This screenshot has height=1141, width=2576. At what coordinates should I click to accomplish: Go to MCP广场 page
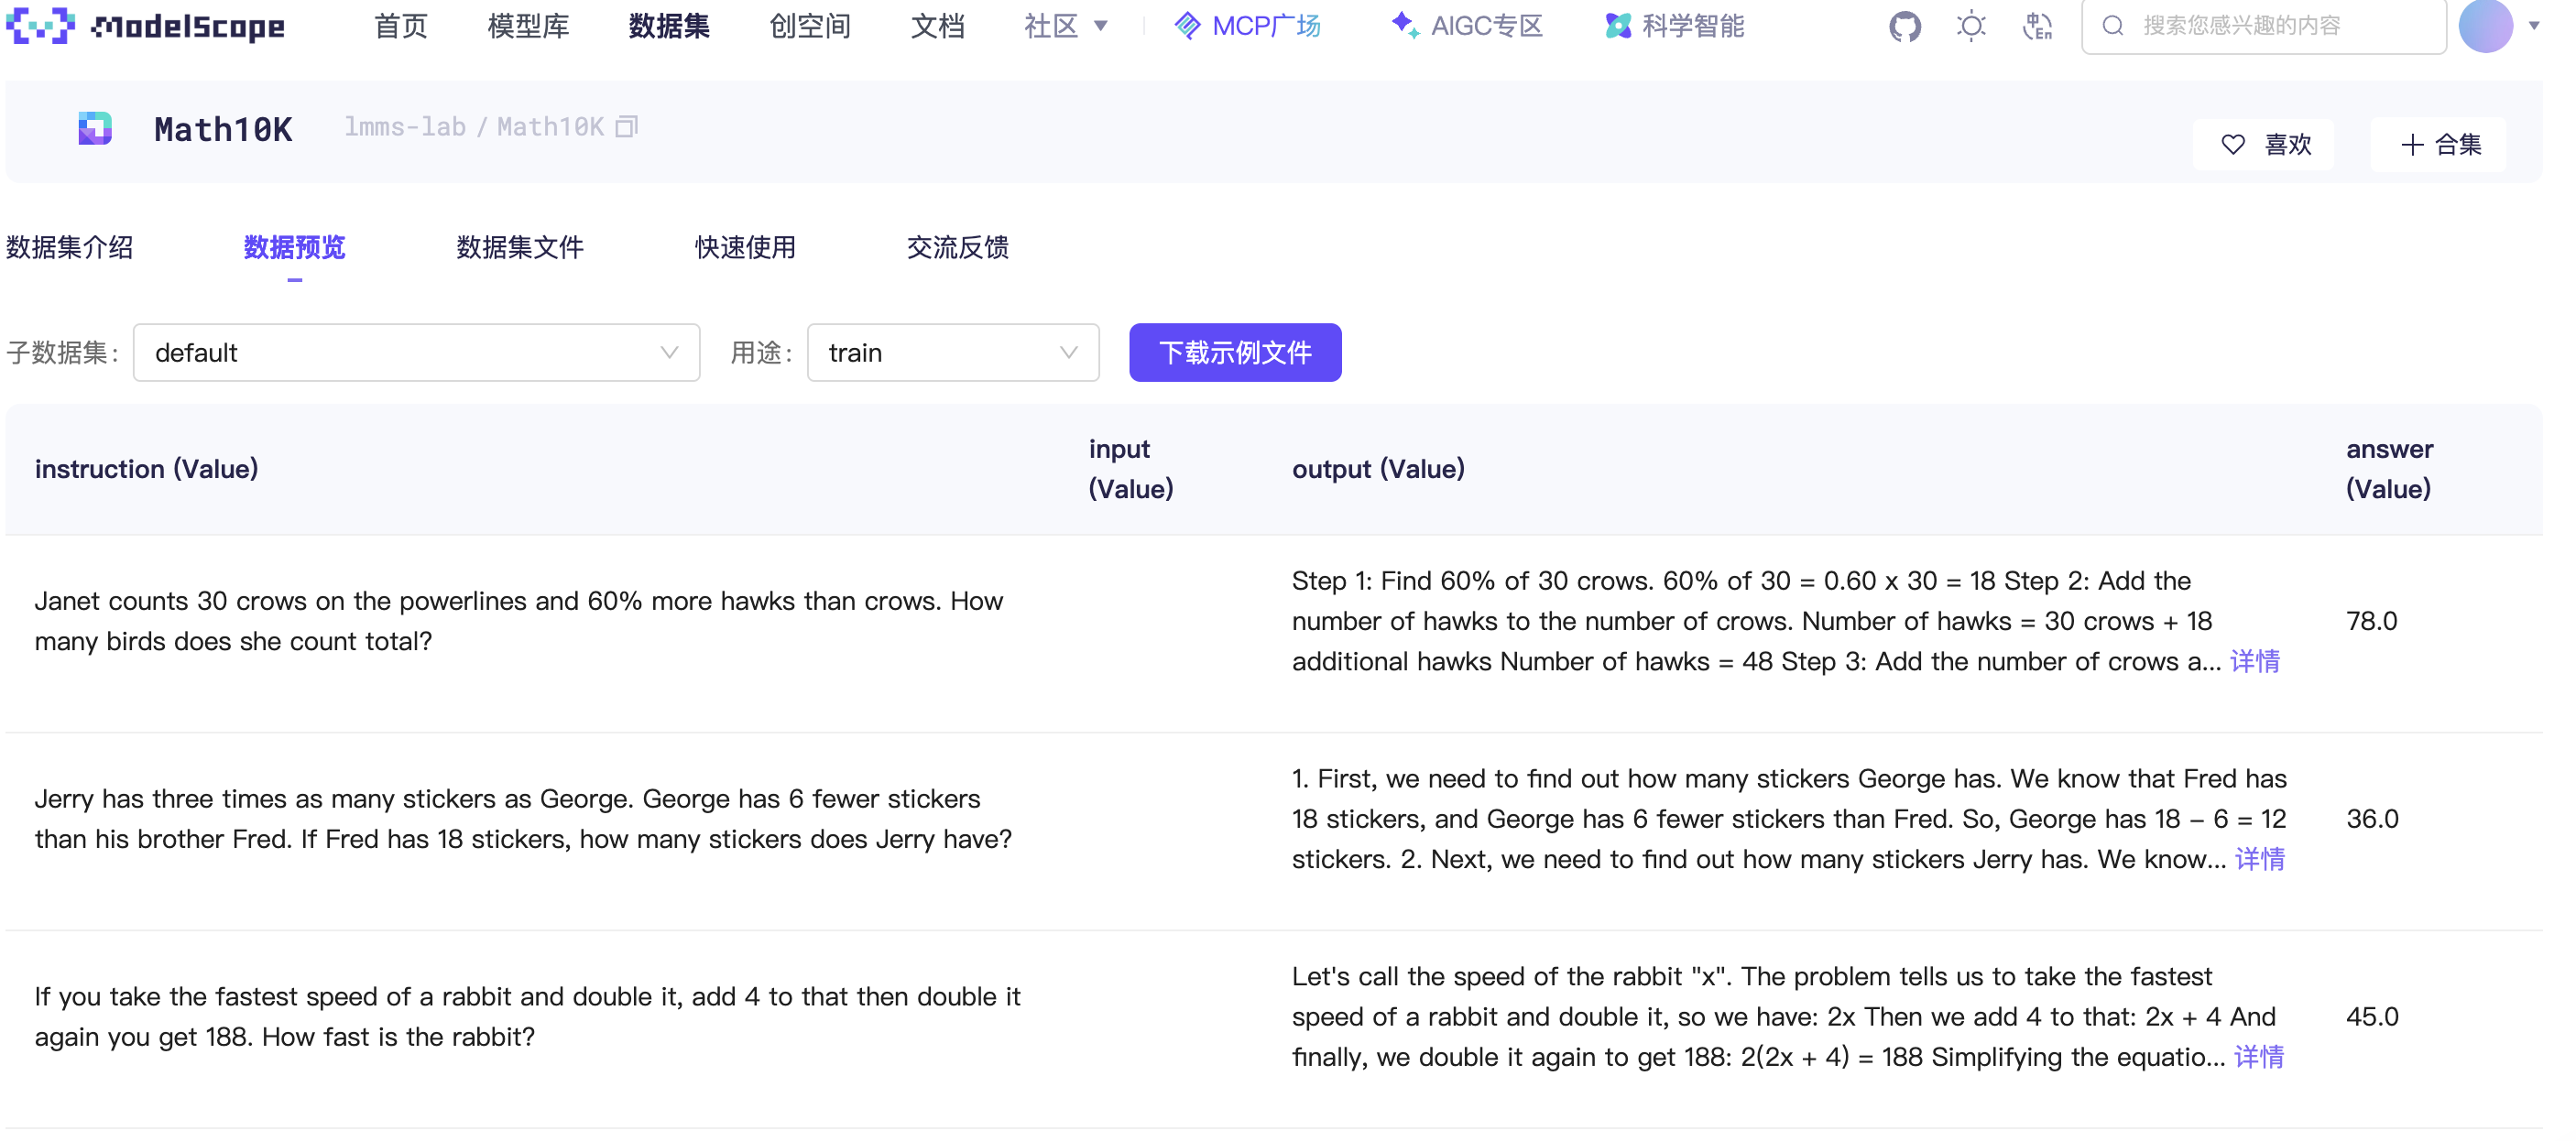1247,26
